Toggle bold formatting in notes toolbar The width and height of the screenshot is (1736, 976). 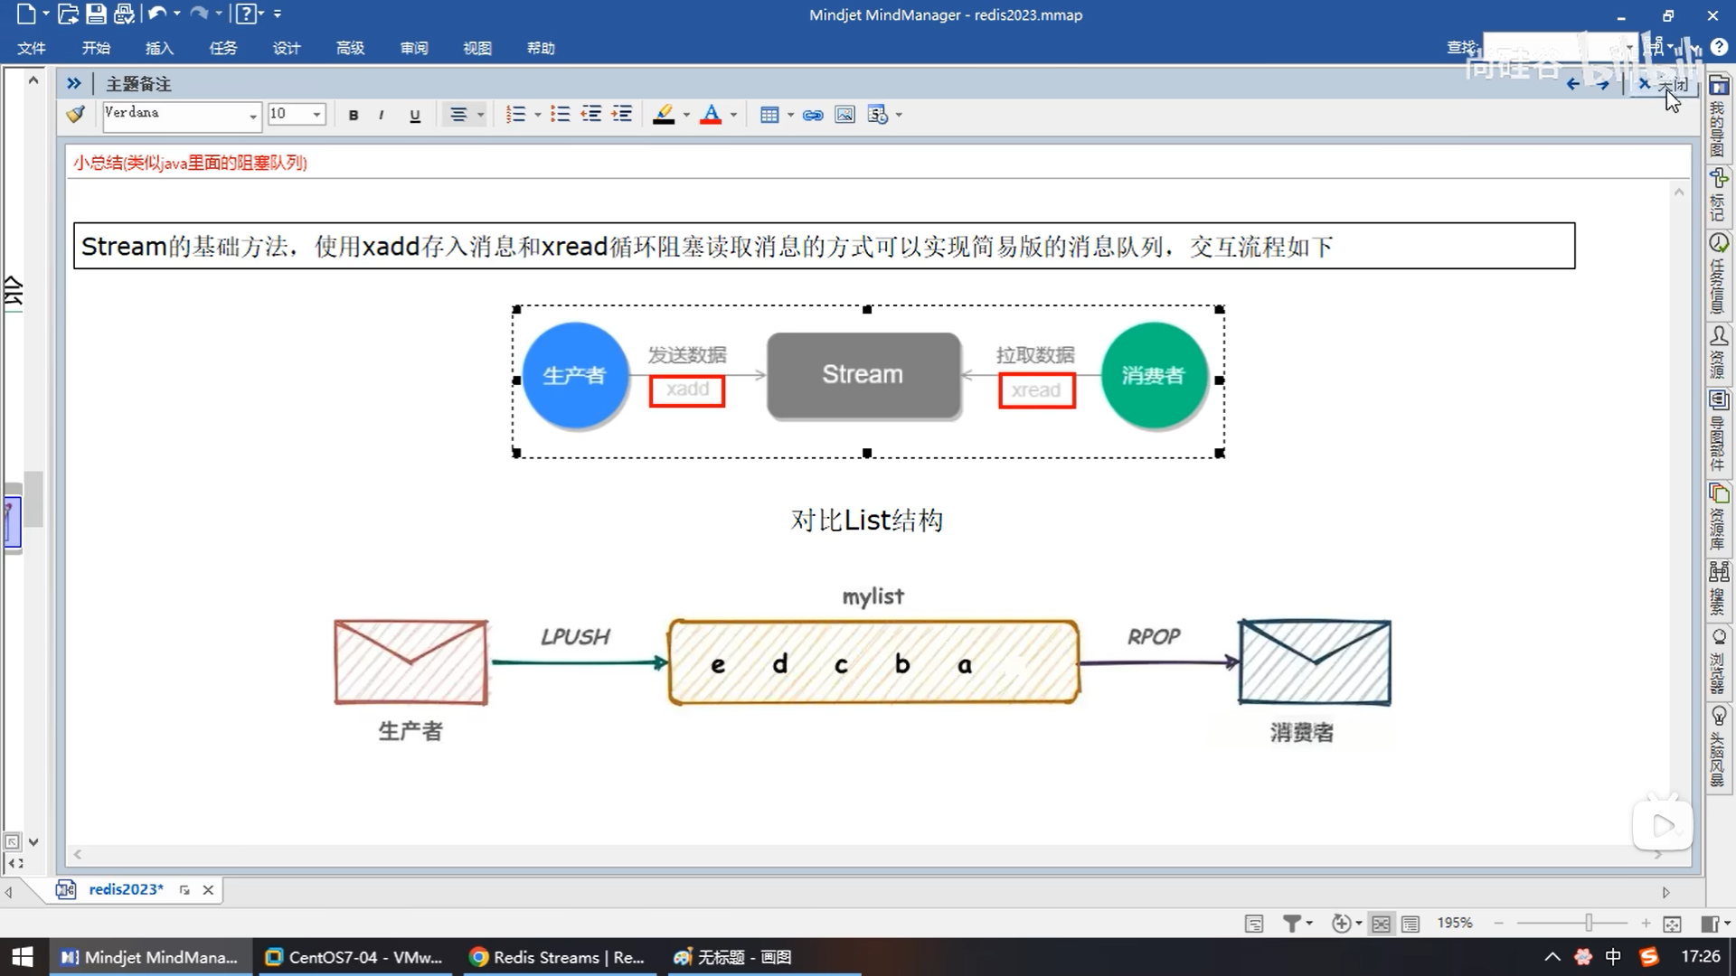[x=354, y=115]
